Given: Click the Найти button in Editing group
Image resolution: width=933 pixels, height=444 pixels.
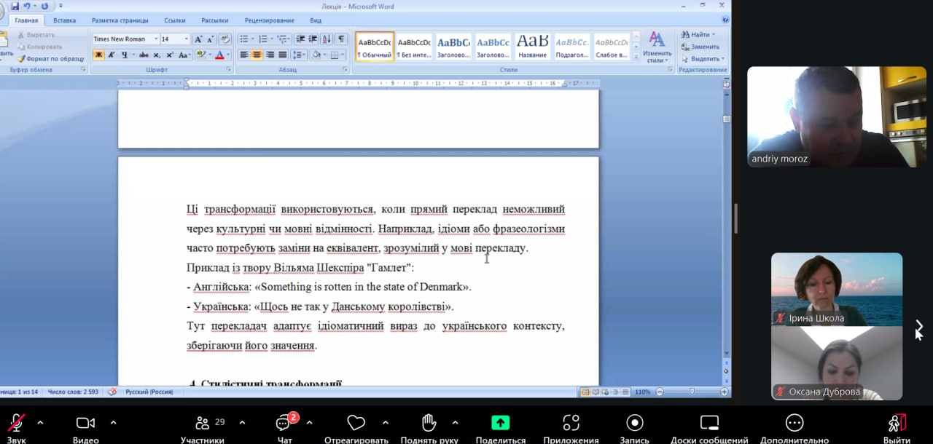Looking at the screenshot, I should click(698, 34).
